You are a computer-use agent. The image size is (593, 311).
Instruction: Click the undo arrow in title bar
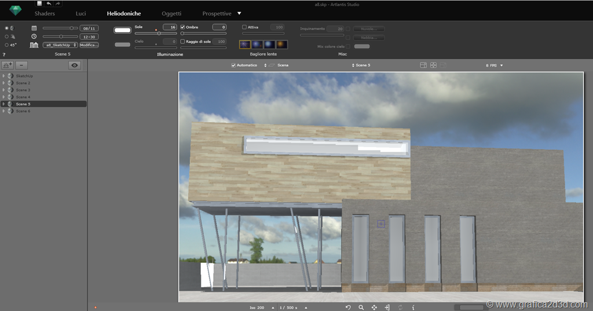(x=49, y=3)
